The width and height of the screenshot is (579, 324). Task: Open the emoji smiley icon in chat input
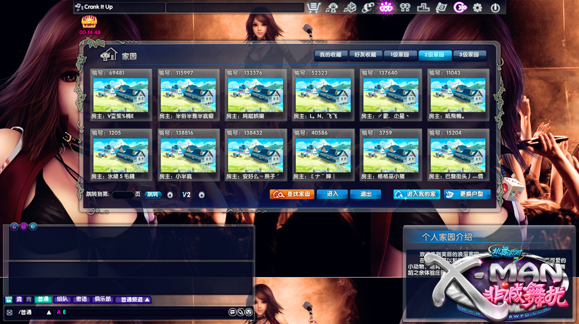[249, 312]
